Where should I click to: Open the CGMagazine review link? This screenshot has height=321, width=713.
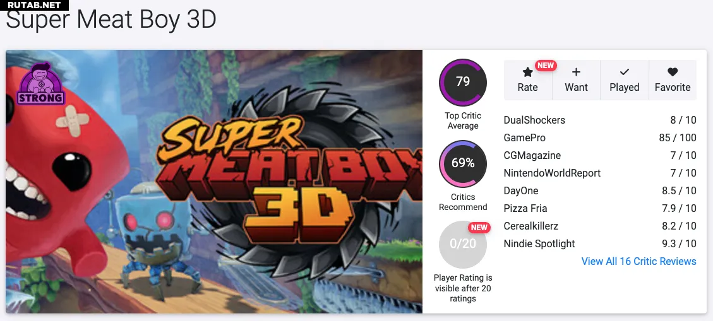pos(532,155)
